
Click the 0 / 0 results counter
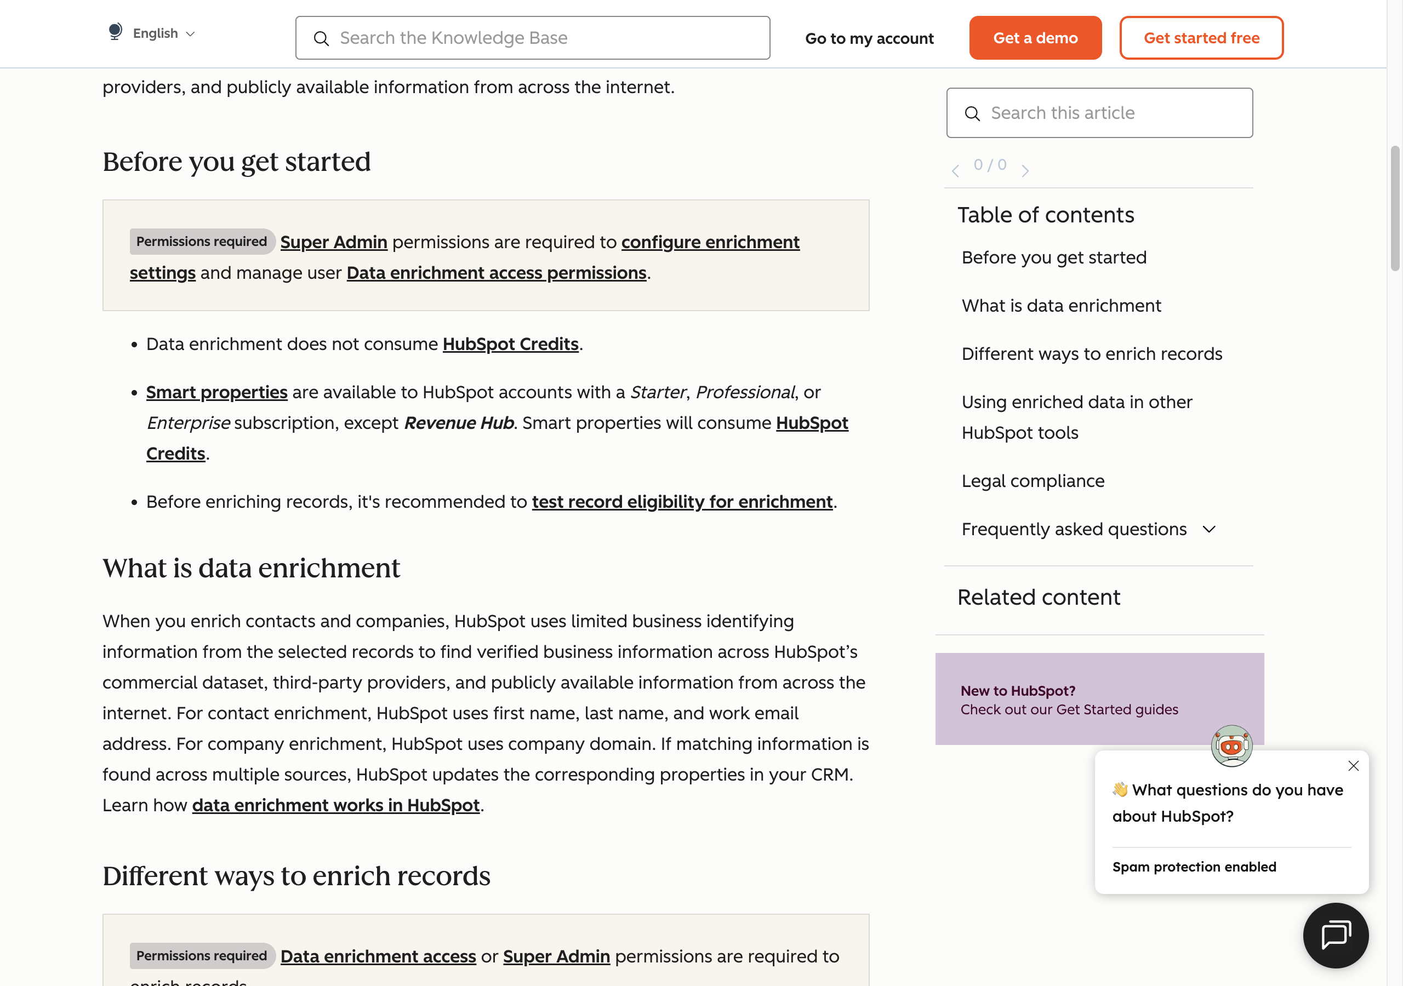990,164
